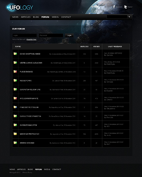Viewport: 142px width, 177px height.
Task: Follow the Register now link
Action: 31,39
